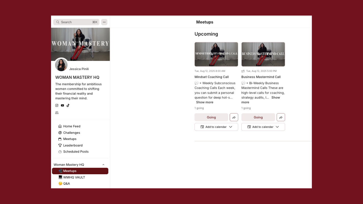Open Add to calendar dropdown for Mindset call
This screenshot has height=204, width=363.
(x=216, y=127)
